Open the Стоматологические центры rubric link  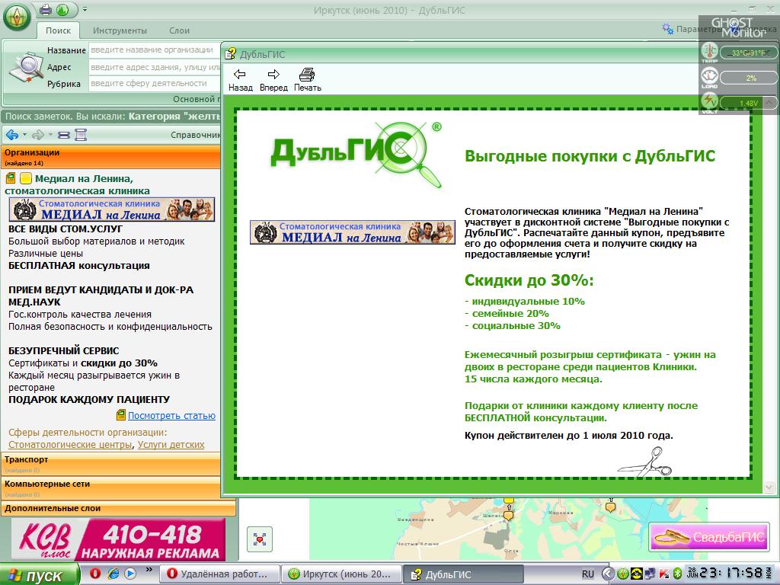[x=70, y=445]
